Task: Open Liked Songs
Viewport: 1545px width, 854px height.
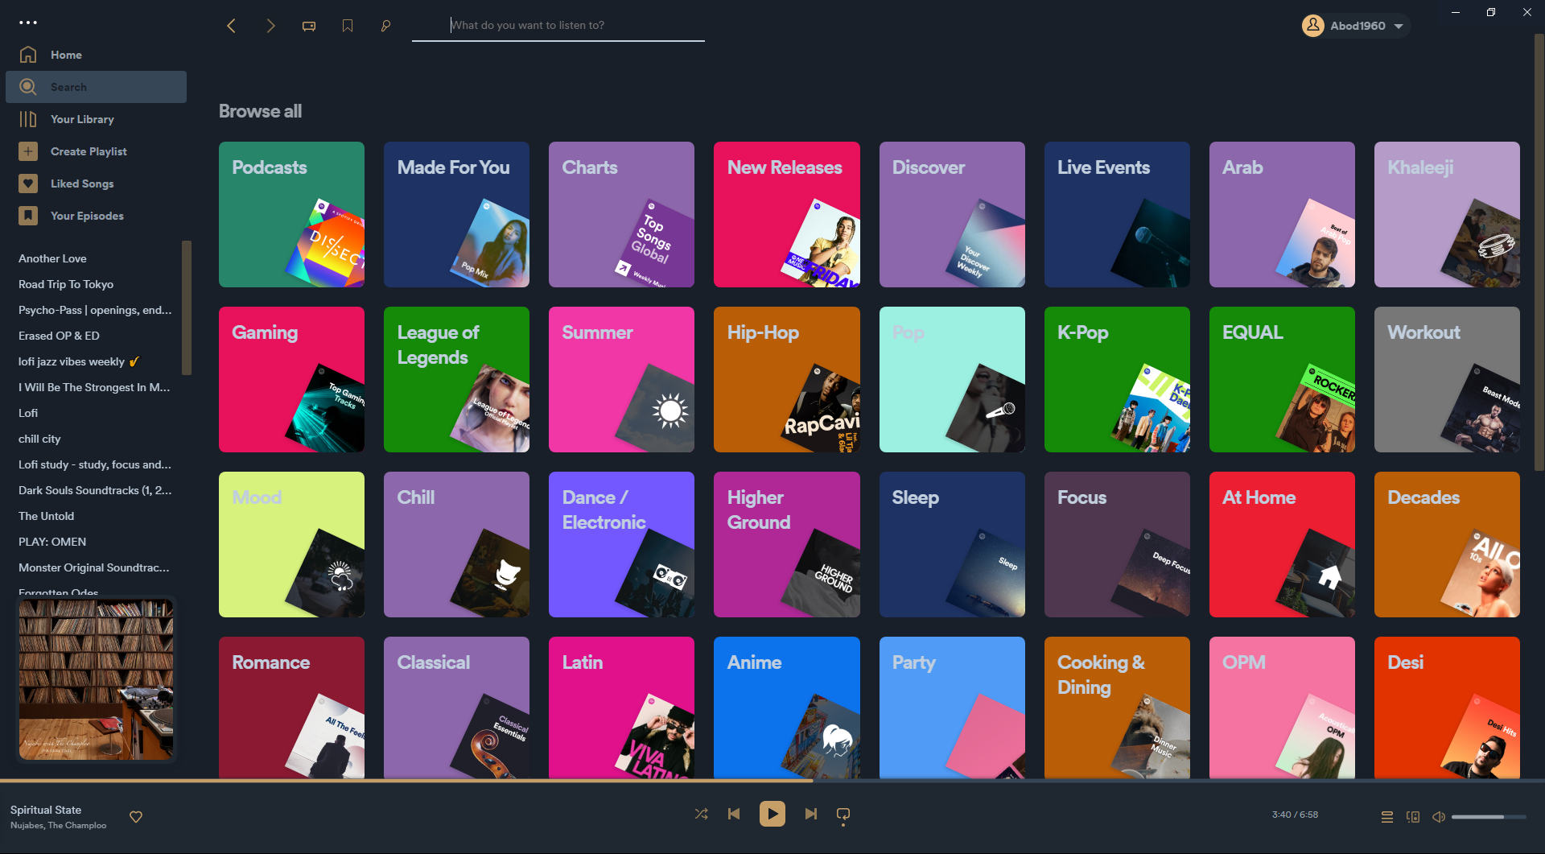Action: [x=96, y=184]
